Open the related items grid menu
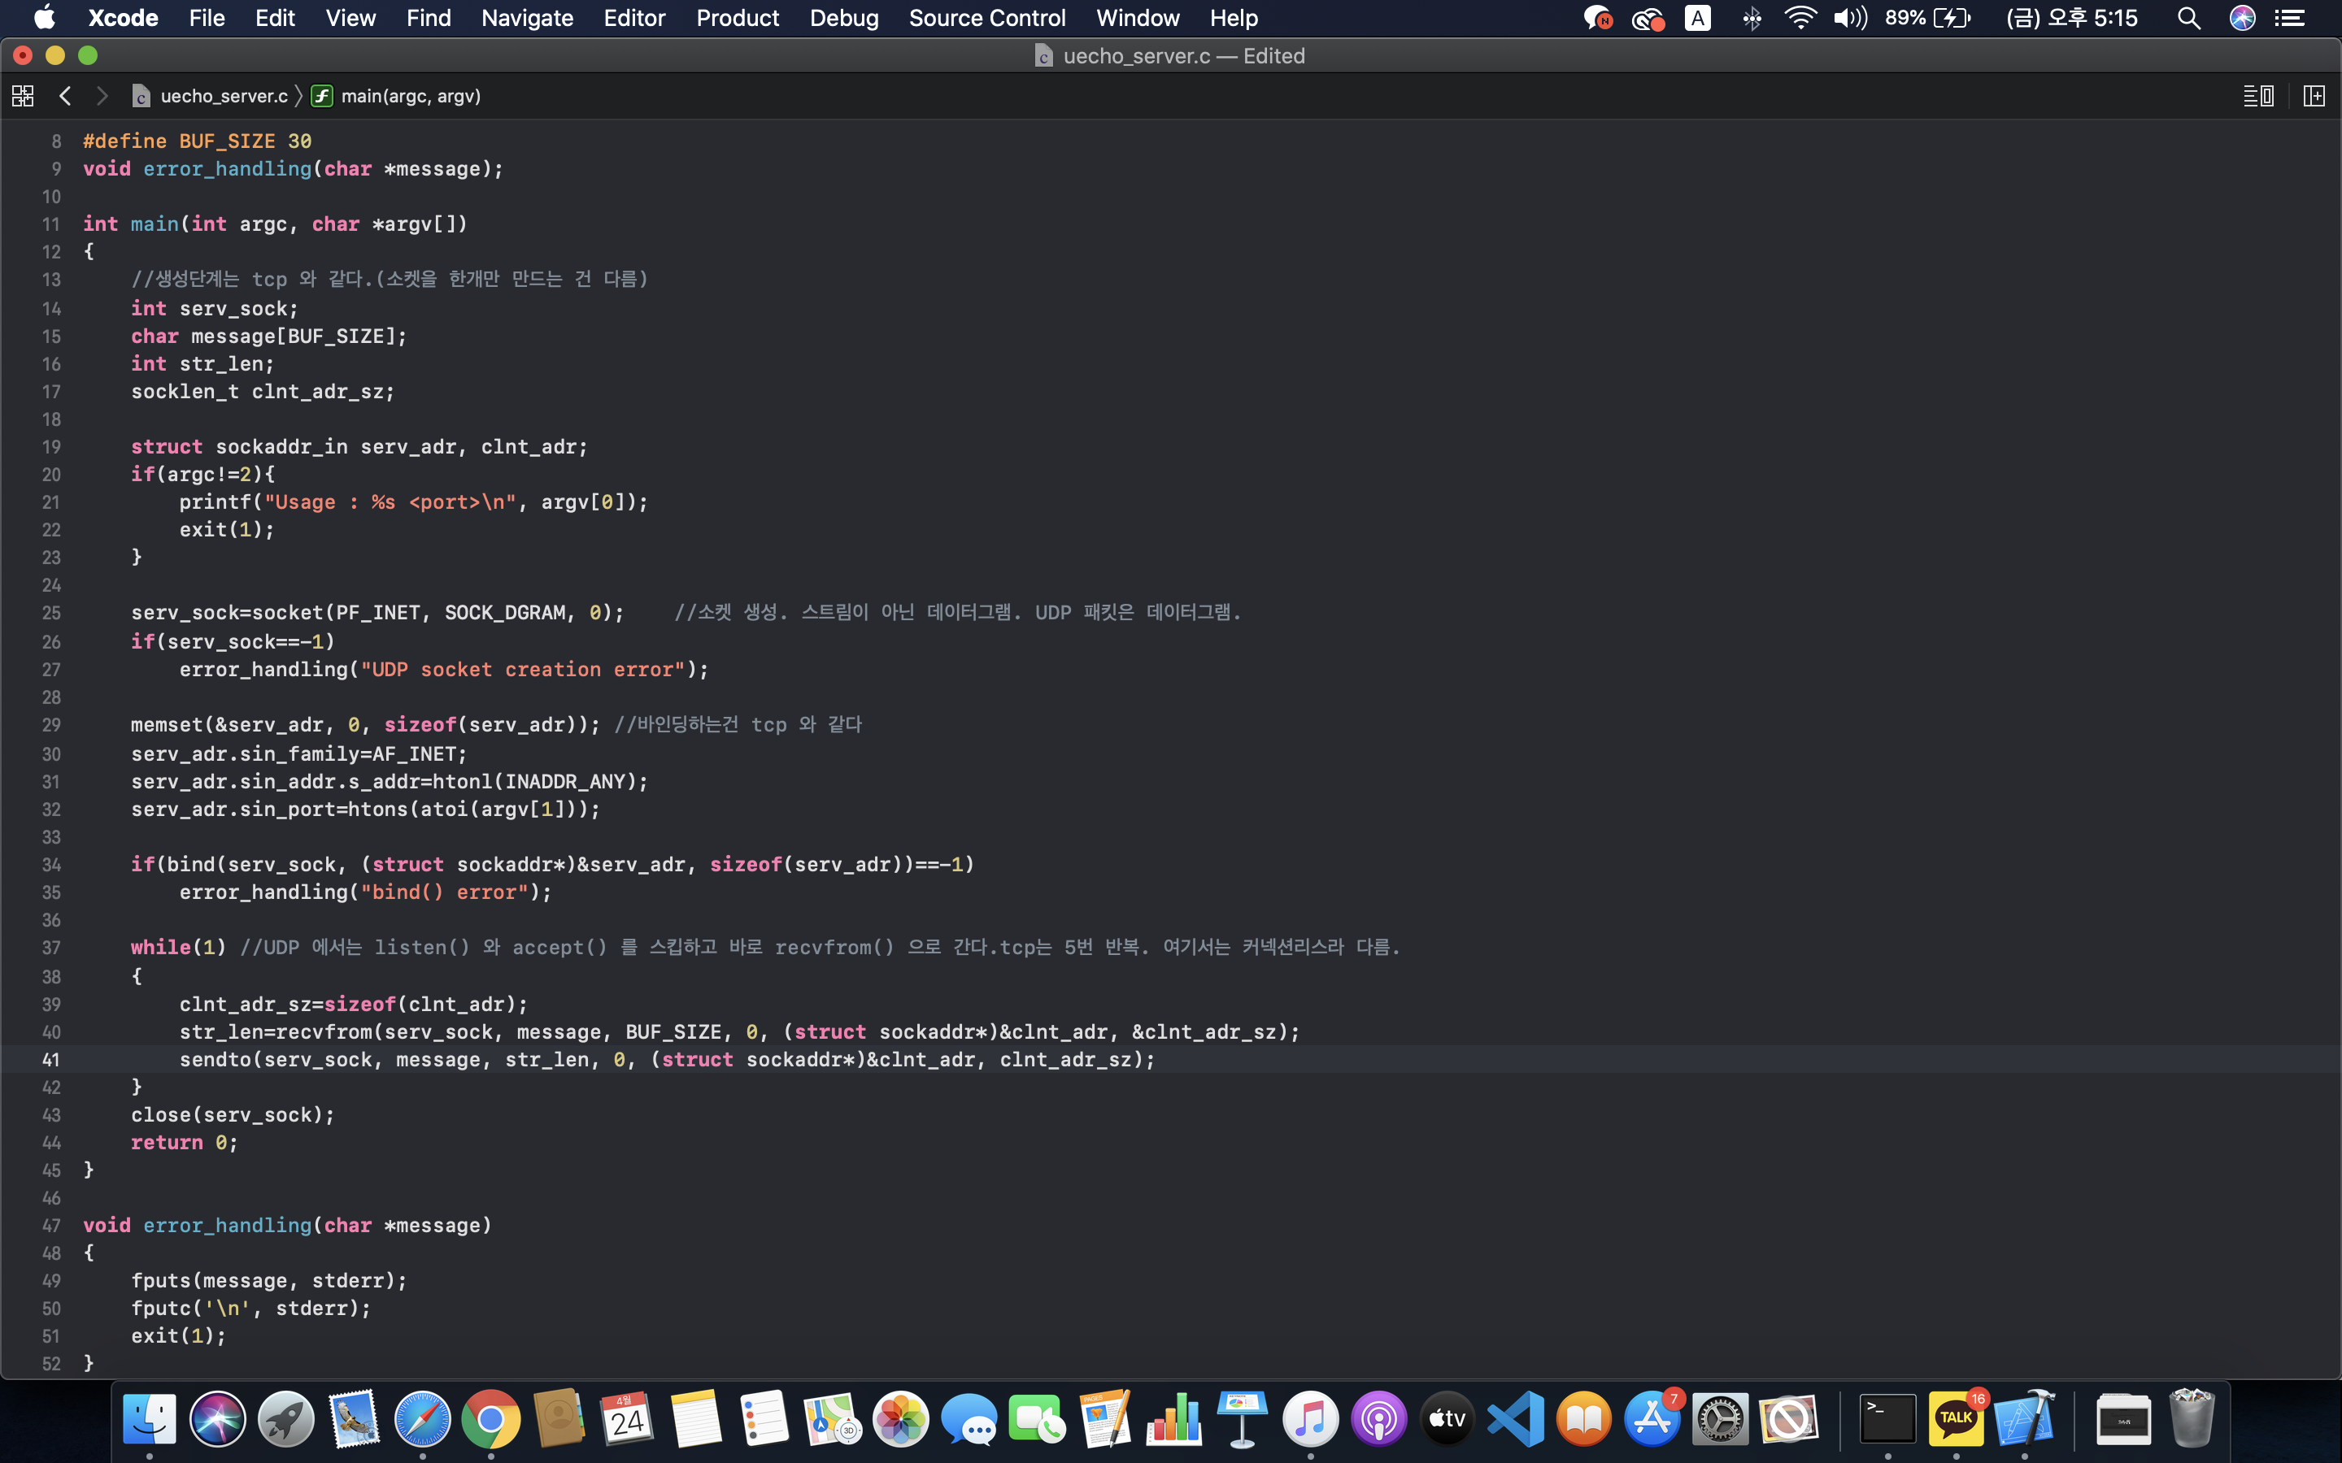 point(22,96)
